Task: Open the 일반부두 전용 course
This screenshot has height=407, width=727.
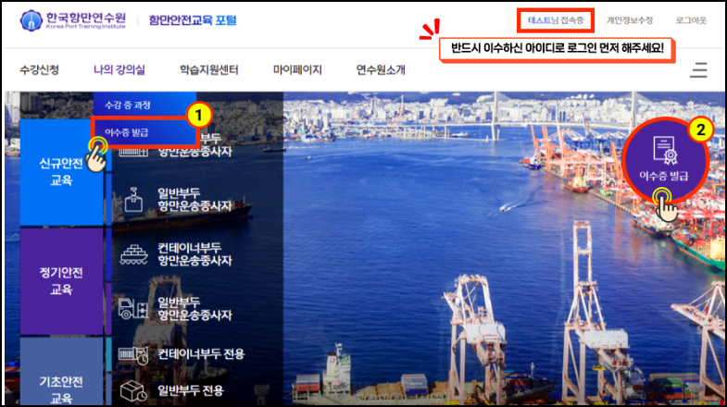Action: pos(191,390)
